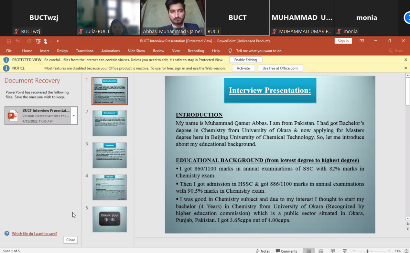
Task: Open the Help tab
Action: pyautogui.click(x=216, y=51)
